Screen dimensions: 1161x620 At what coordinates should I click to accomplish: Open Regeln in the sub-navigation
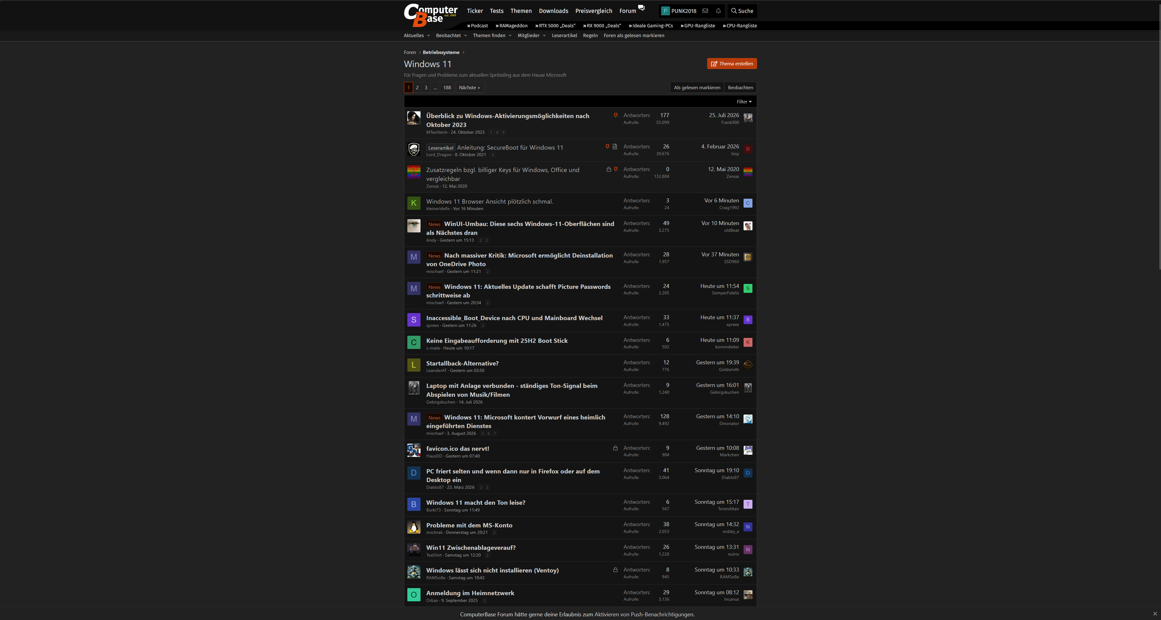pos(590,36)
